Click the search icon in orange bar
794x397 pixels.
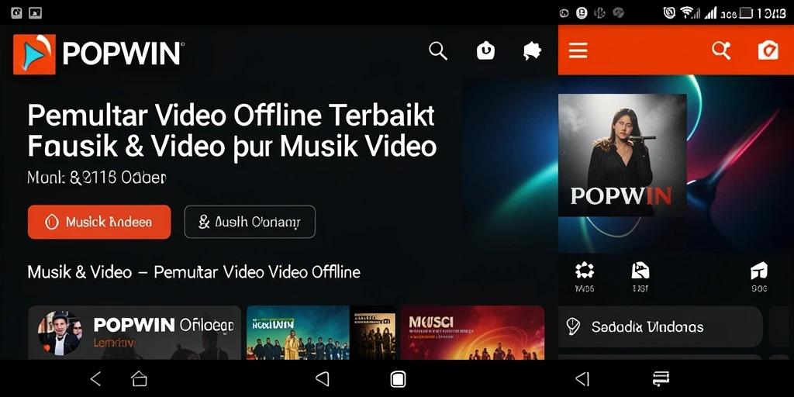(x=721, y=50)
